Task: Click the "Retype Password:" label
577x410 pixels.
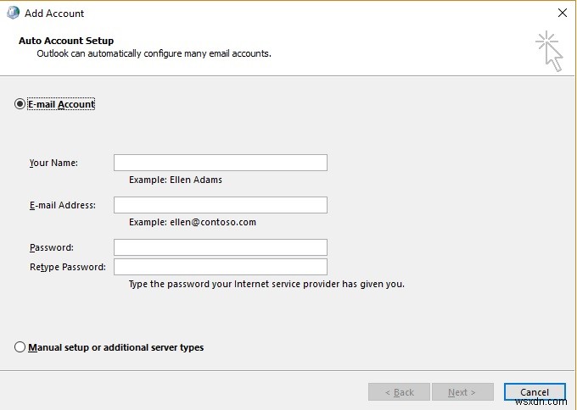Action: (x=67, y=267)
